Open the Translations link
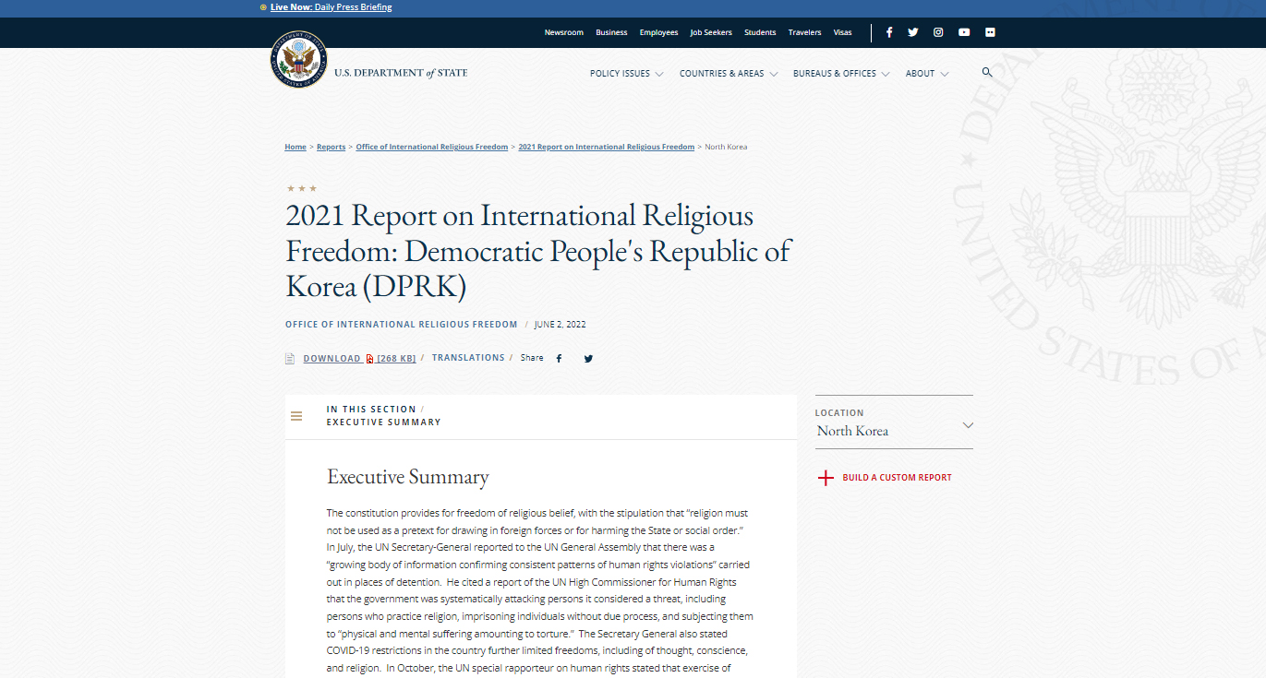 coord(468,358)
